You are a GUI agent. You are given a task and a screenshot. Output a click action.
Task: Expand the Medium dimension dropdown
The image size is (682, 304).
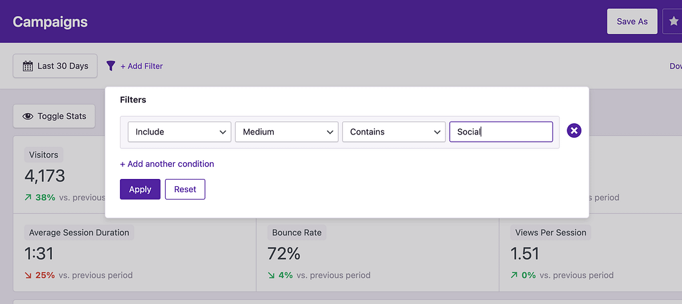pyautogui.click(x=286, y=132)
